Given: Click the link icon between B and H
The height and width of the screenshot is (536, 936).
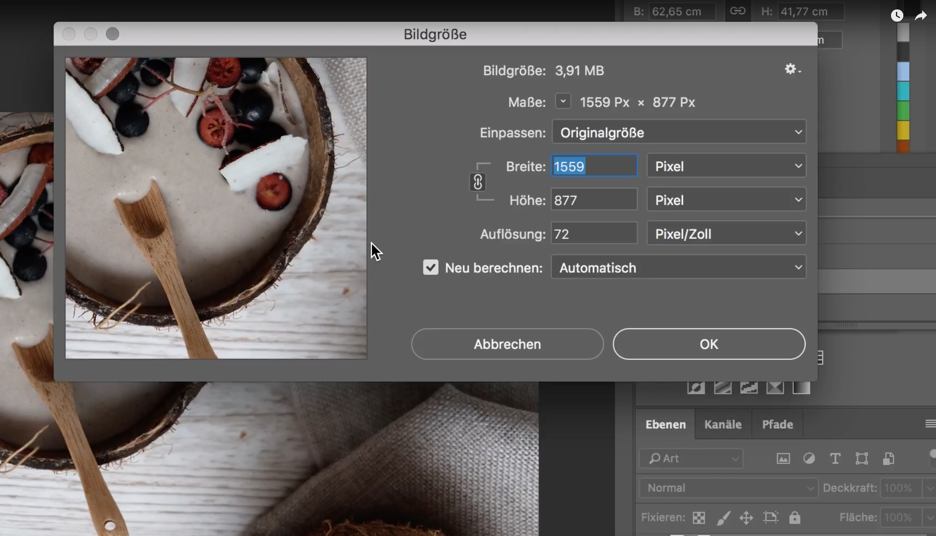Looking at the screenshot, I should [x=737, y=11].
